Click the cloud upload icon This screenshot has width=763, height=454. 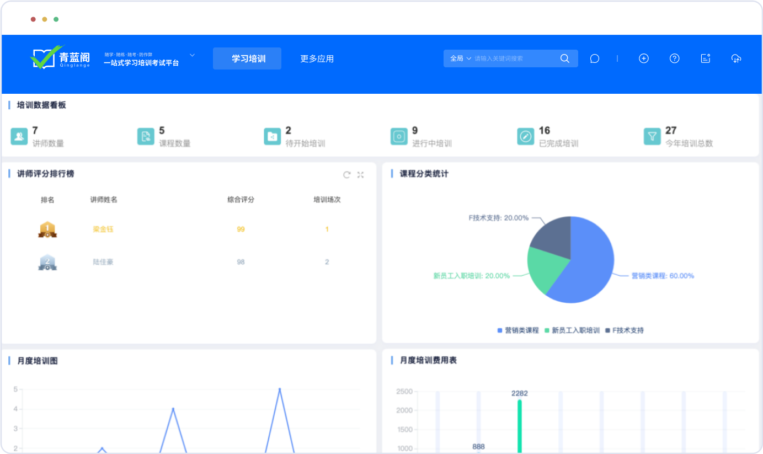(736, 58)
